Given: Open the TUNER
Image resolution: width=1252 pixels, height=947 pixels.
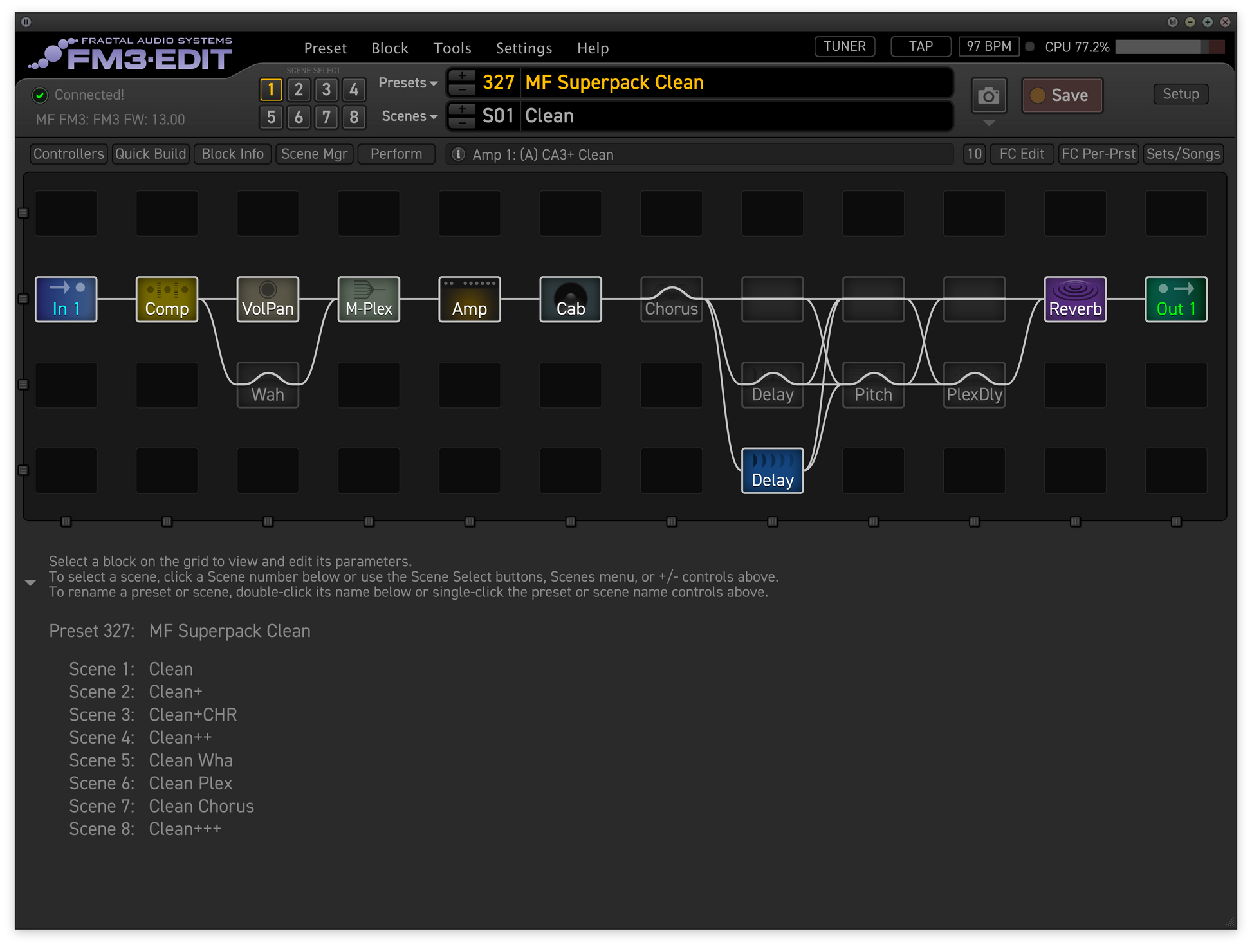Looking at the screenshot, I should tap(845, 46).
